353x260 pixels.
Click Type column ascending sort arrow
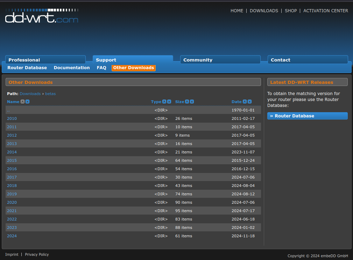(169, 102)
